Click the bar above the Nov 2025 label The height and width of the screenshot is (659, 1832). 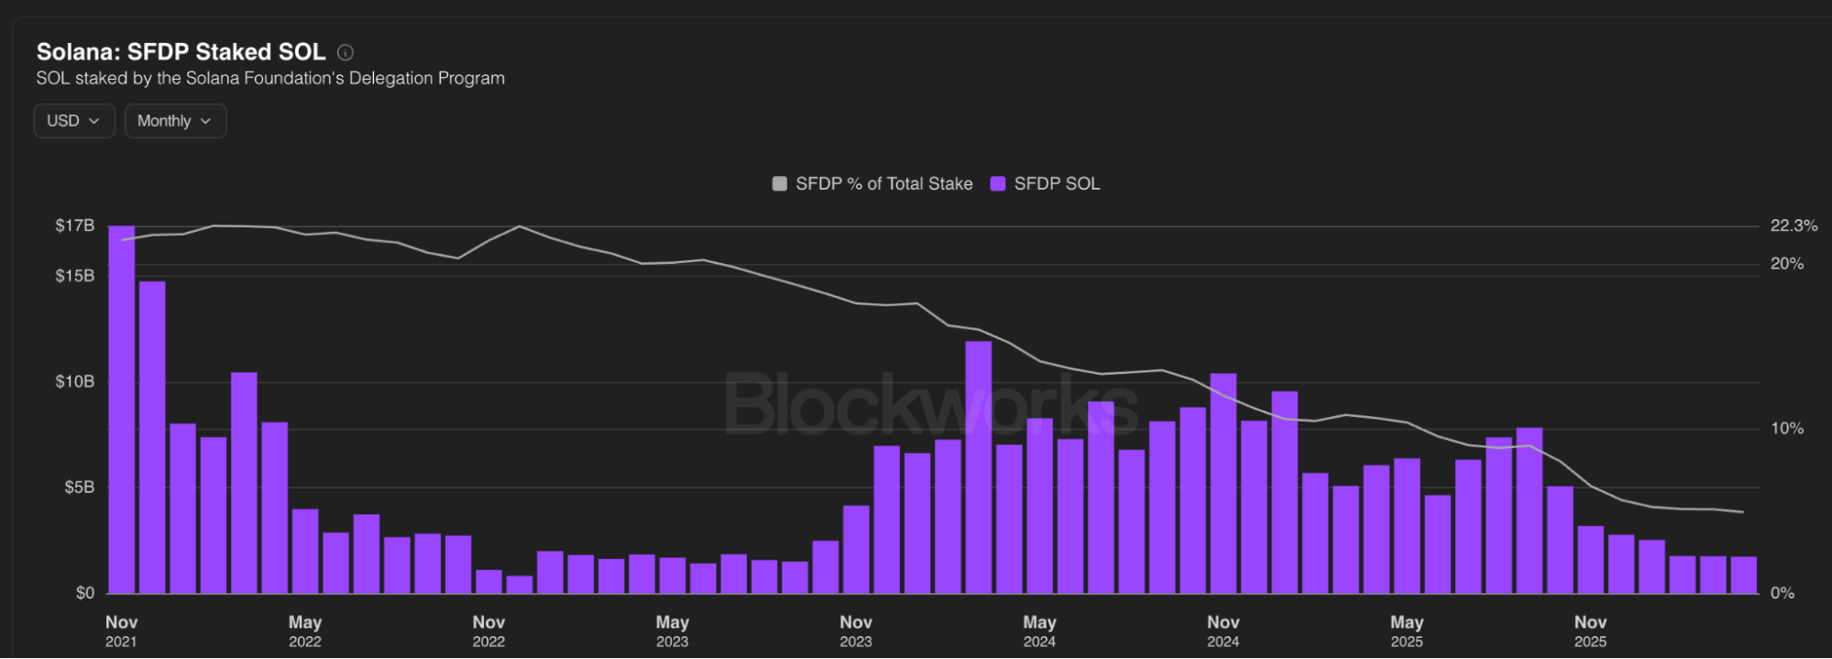click(x=1591, y=560)
